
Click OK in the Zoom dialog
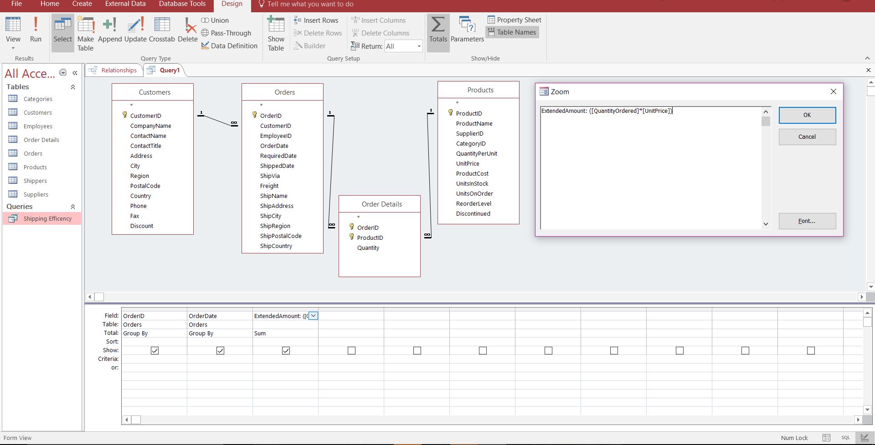(807, 115)
